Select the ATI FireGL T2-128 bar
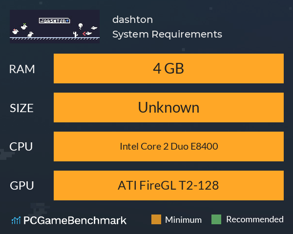 (168, 185)
